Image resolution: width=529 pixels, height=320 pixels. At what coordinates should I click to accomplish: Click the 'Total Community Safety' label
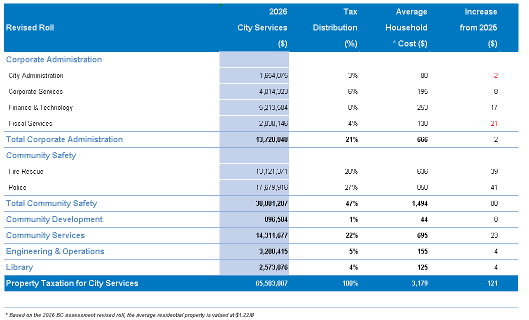coord(51,204)
